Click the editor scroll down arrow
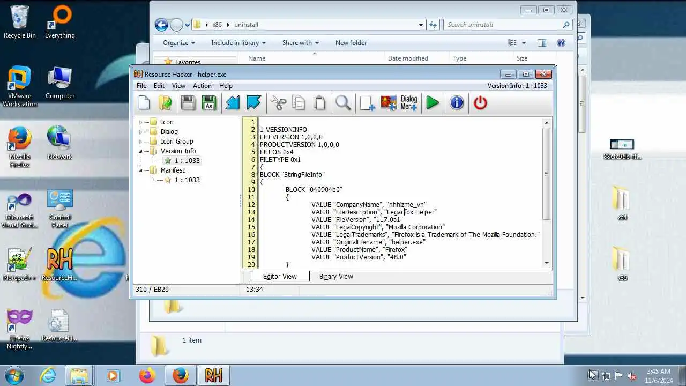Screen dimensions: 686x386 547,263
